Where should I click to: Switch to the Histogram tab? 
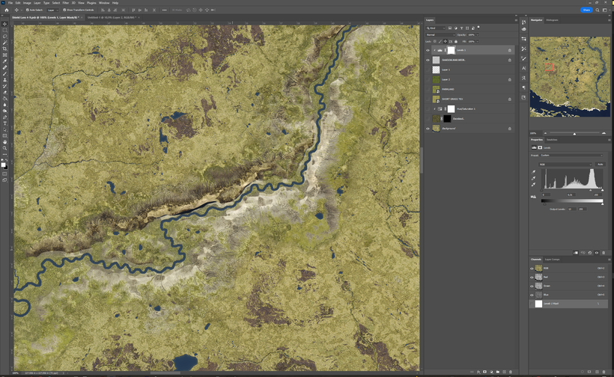coord(552,20)
